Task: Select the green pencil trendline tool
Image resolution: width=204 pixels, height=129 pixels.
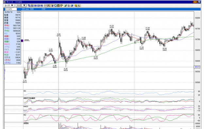Action: (66, 6)
